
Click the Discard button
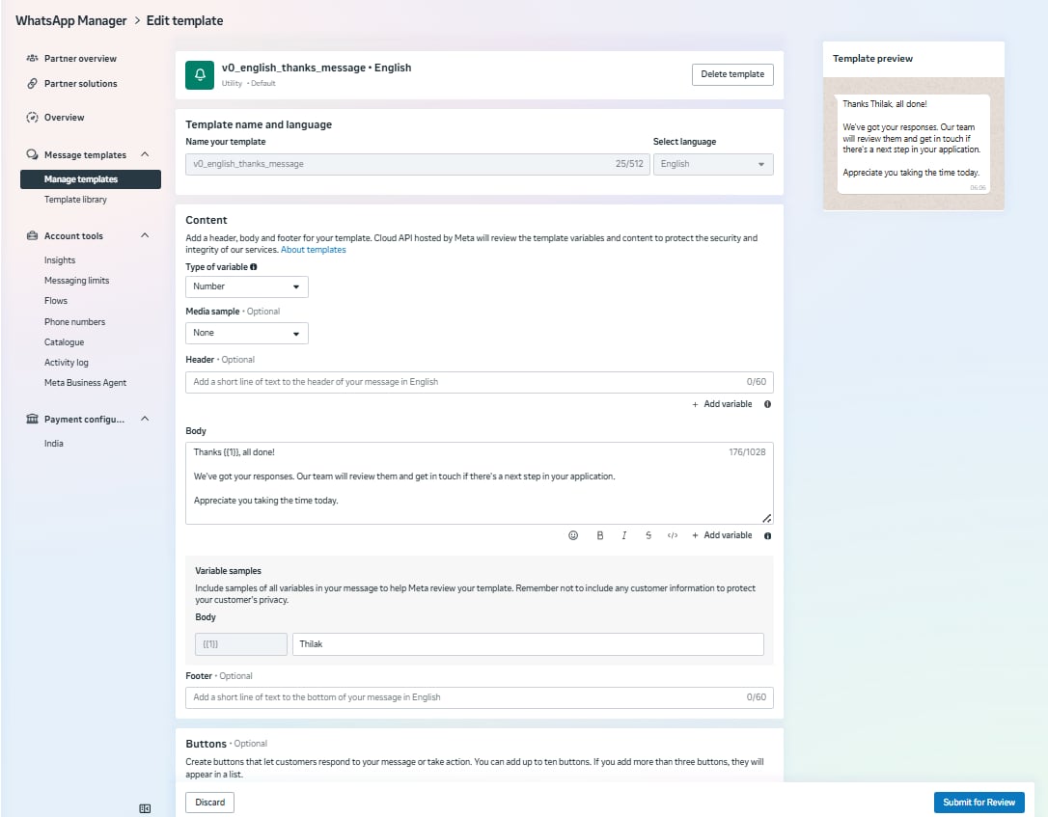[x=209, y=803]
